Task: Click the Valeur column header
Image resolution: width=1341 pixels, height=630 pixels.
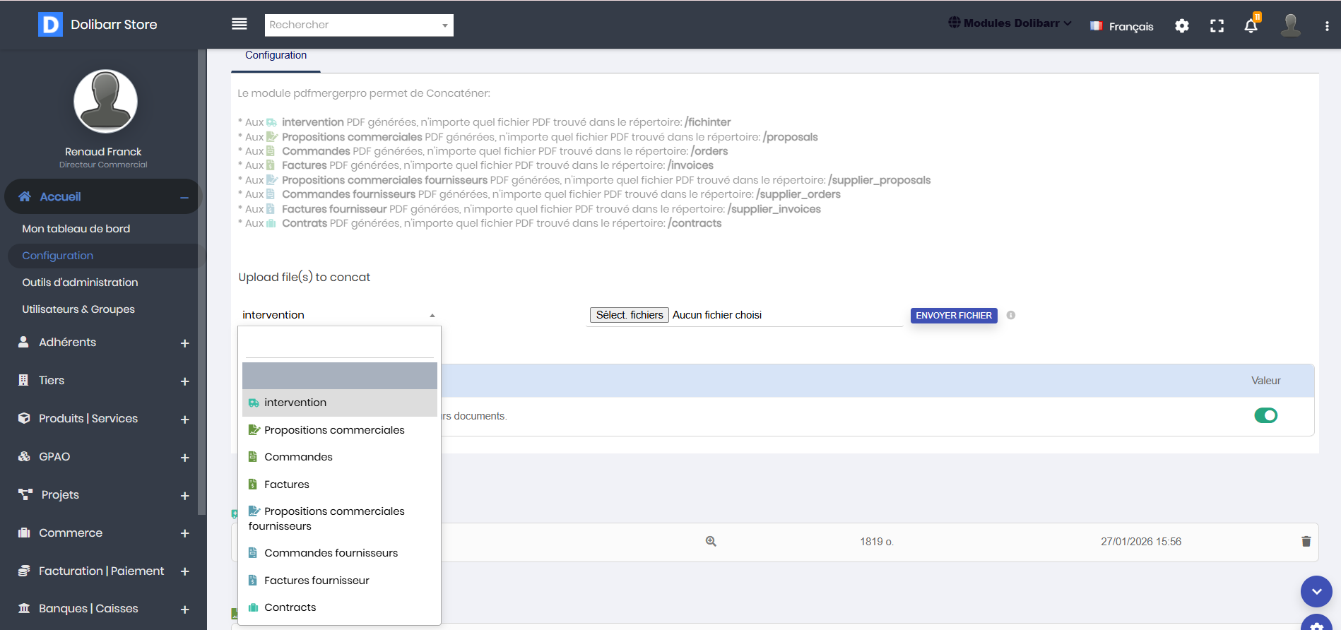Action: tap(1266, 381)
